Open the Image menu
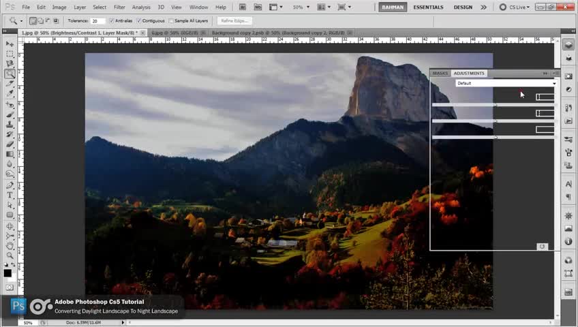578x327 pixels. [x=59, y=7]
